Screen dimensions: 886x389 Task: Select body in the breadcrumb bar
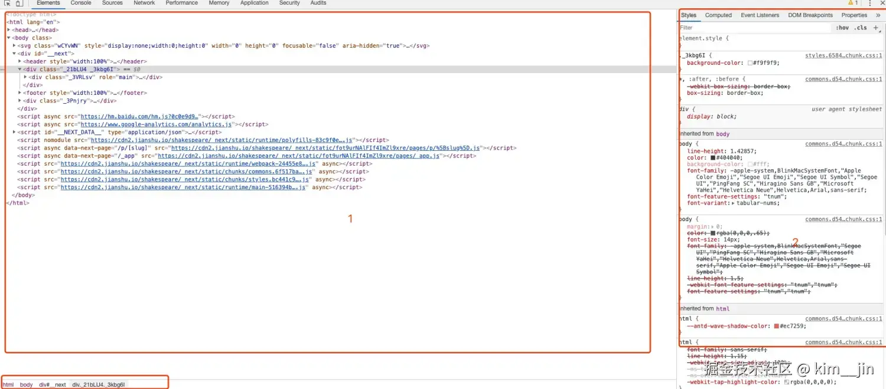click(x=26, y=385)
